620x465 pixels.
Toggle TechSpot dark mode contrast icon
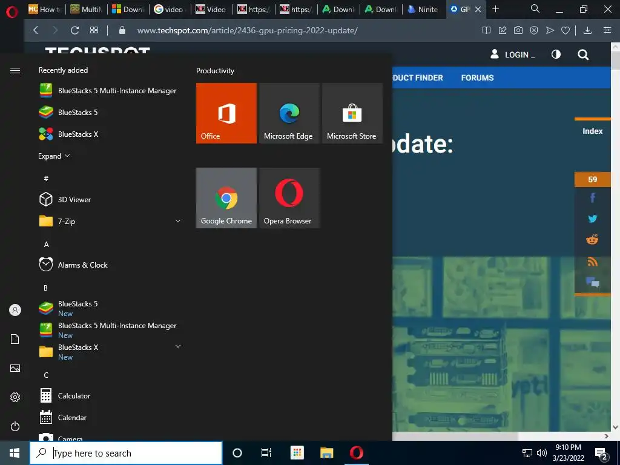[x=556, y=54]
